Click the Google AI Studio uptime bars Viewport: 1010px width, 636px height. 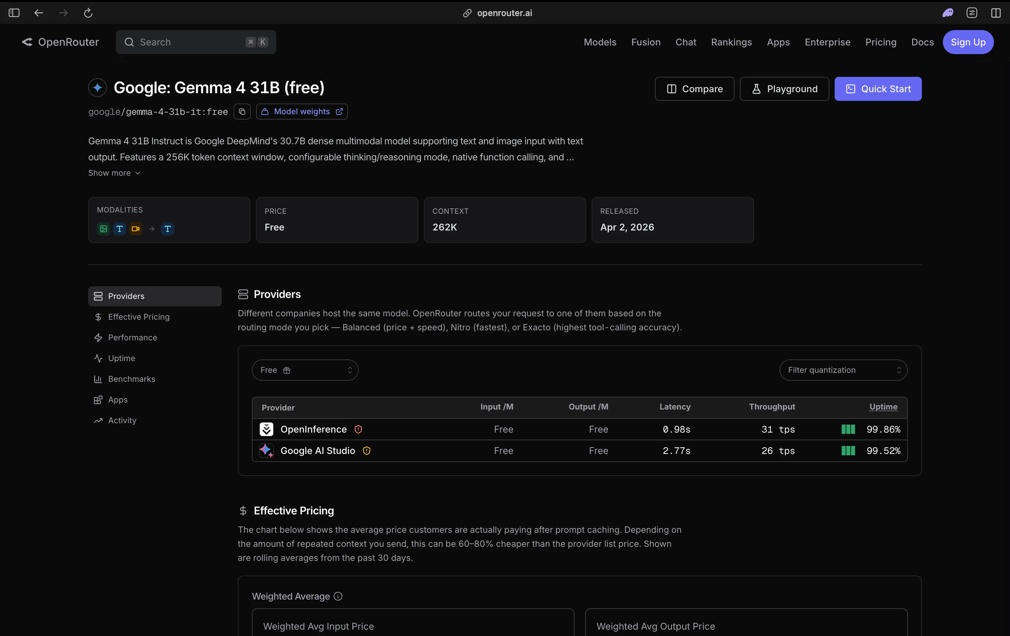tap(848, 451)
